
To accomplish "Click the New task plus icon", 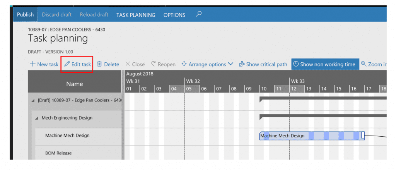I will [x=32, y=64].
